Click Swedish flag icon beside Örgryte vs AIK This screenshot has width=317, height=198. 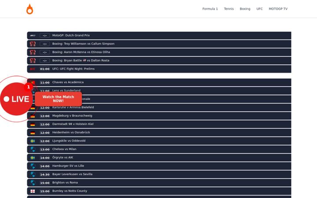pos(33,158)
